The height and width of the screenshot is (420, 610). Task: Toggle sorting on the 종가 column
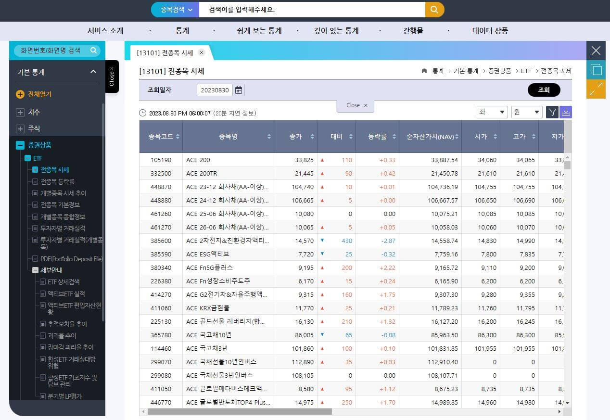pos(312,137)
